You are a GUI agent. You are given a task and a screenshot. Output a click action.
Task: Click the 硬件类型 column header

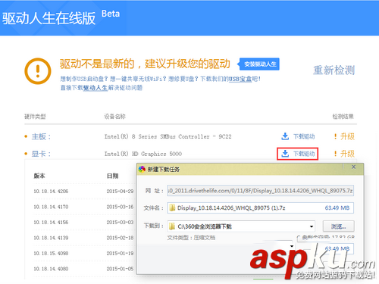coord(35,117)
